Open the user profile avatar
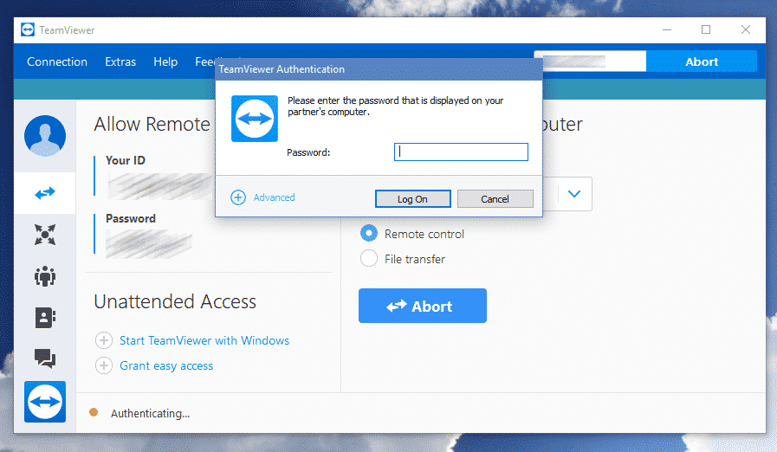Screen dimensions: 777x452 (x=44, y=136)
